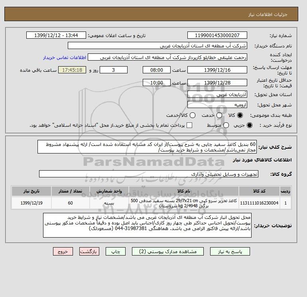Image resolution: width=307 pixels, height=297 pixels.
Task: Click the need number field 1199001453000207
Action: coord(217,35)
